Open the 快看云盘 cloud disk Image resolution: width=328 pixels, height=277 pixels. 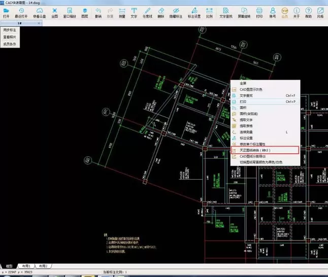(x=39, y=13)
